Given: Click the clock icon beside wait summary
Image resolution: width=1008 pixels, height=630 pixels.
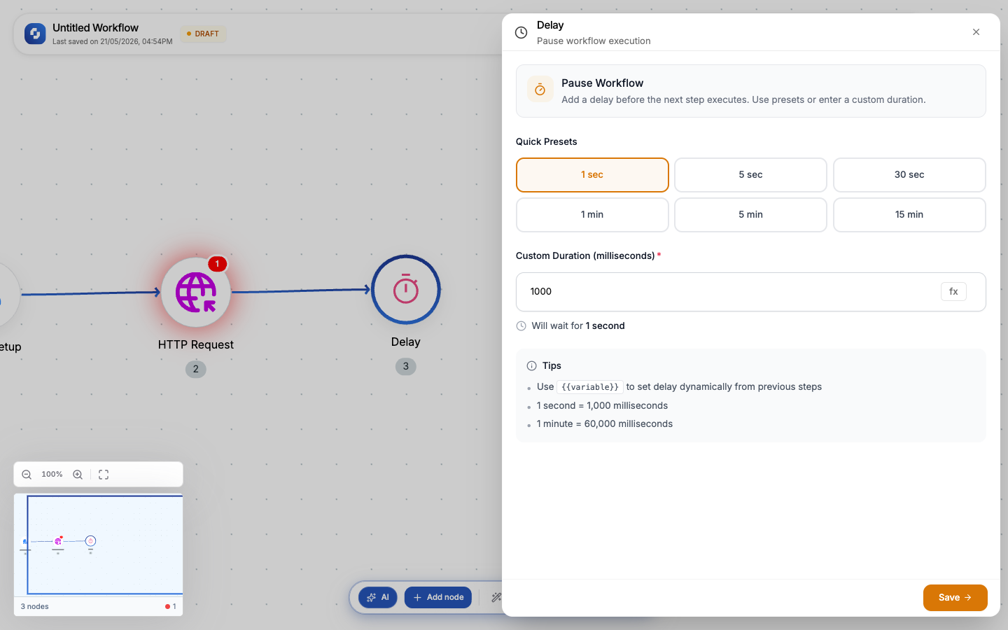Looking at the screenshot, I should 521,326.
